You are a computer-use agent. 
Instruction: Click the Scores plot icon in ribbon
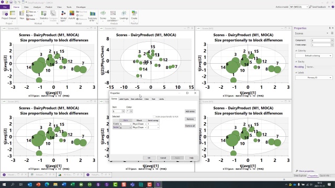coord(103,15)
